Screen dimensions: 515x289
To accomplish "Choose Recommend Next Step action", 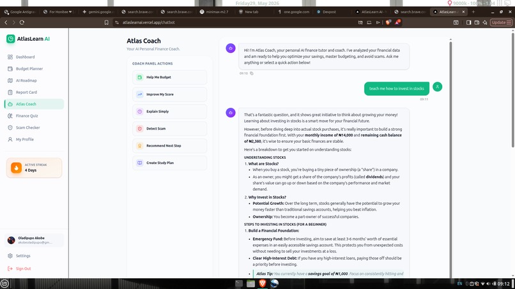I will click(169, 145).
